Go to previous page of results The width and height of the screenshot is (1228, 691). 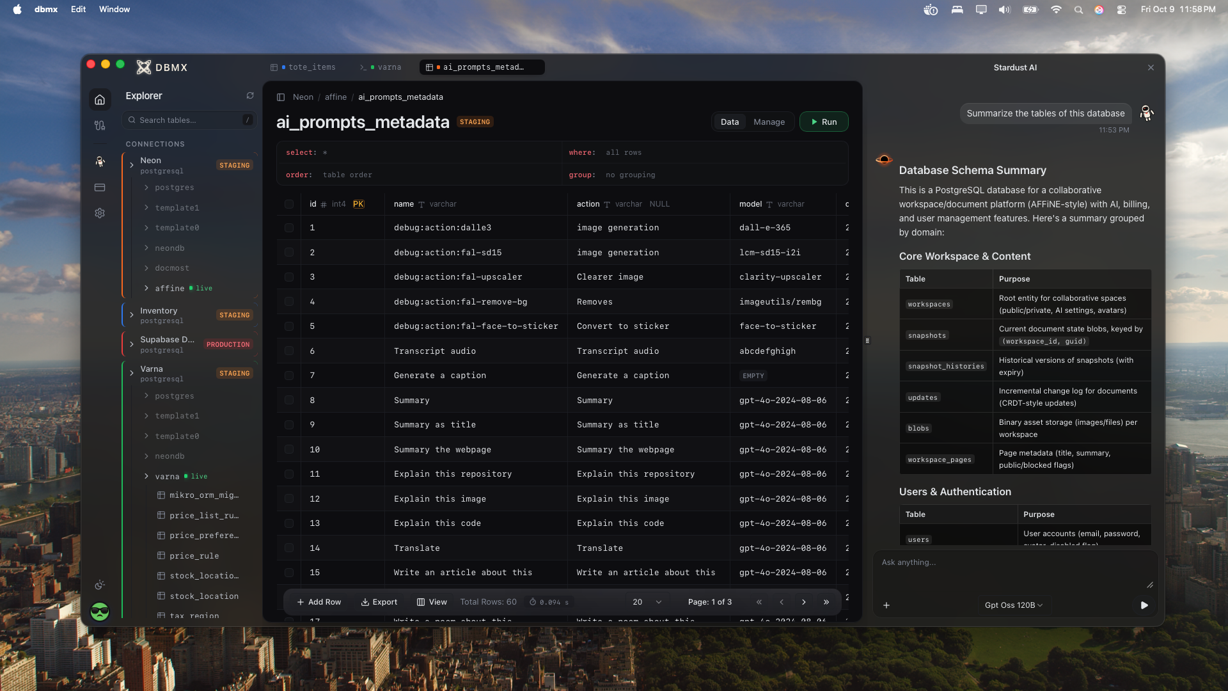782,602
